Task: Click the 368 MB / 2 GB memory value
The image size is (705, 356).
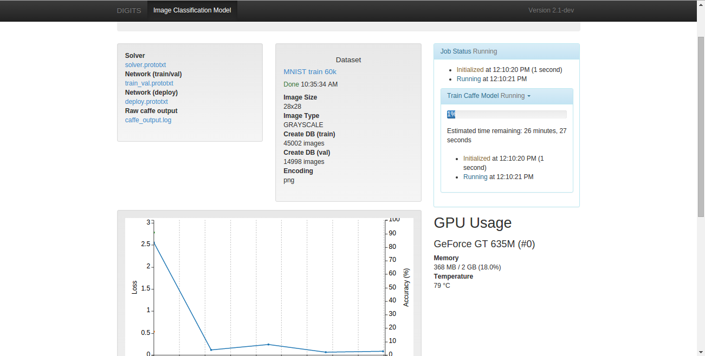Action: [467, 267]
